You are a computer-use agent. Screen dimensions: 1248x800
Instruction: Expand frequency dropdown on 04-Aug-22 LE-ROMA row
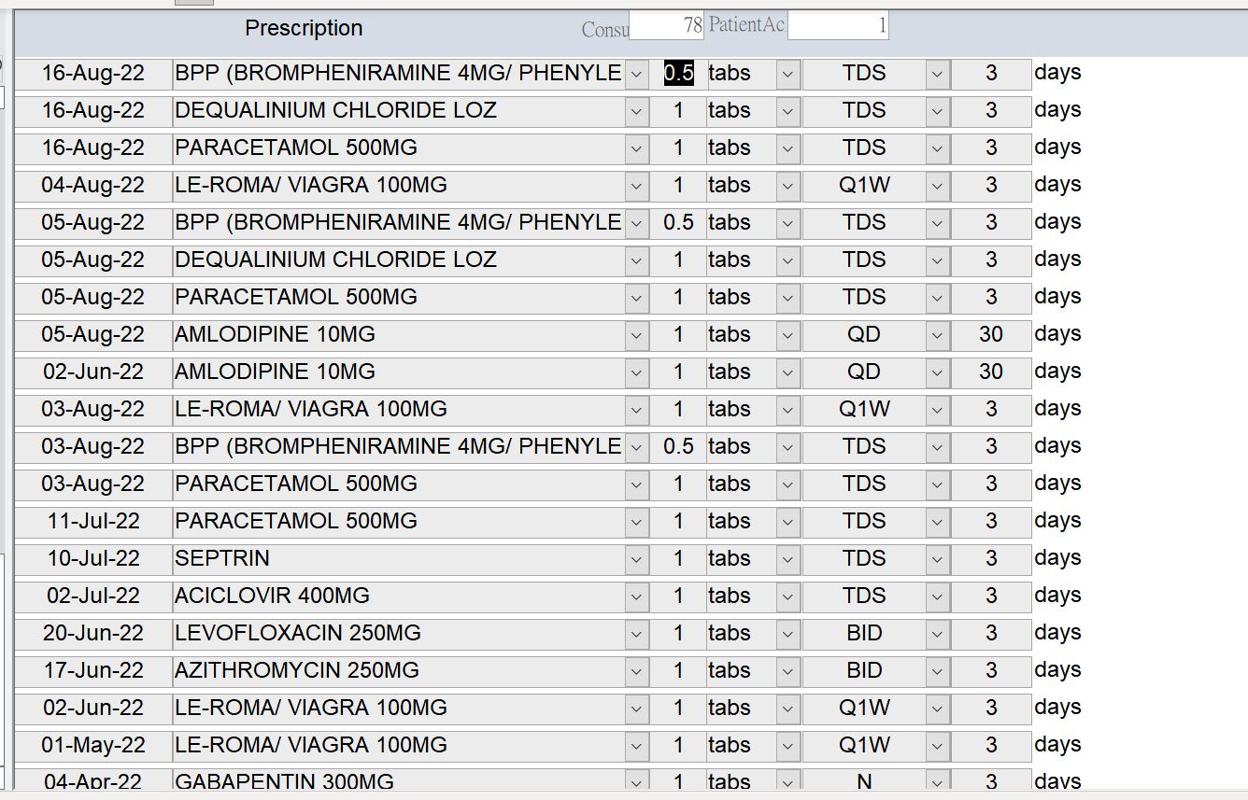pos(938,185)
